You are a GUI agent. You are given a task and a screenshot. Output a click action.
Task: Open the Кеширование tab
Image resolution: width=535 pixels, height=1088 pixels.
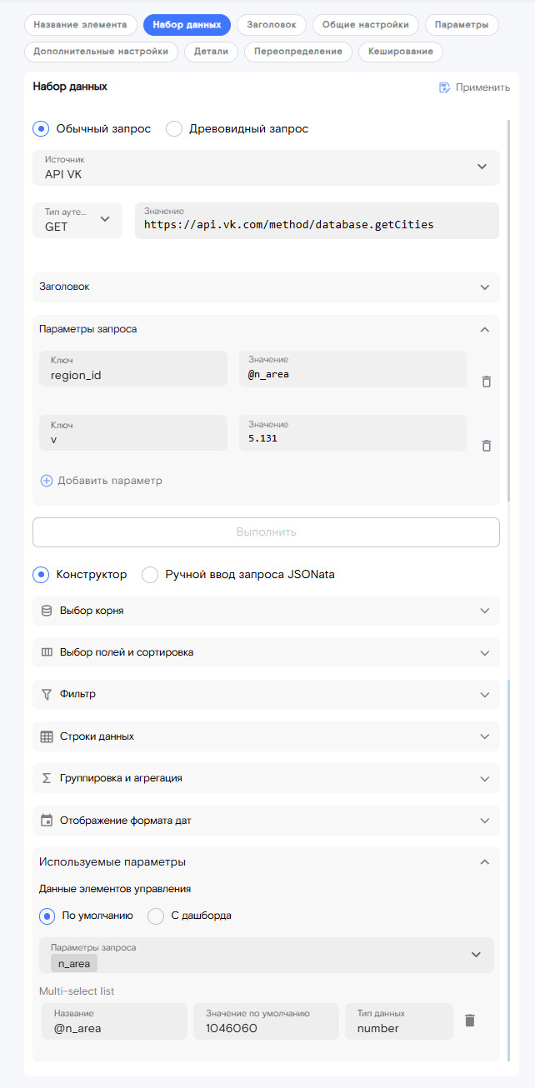click(401, 52)
